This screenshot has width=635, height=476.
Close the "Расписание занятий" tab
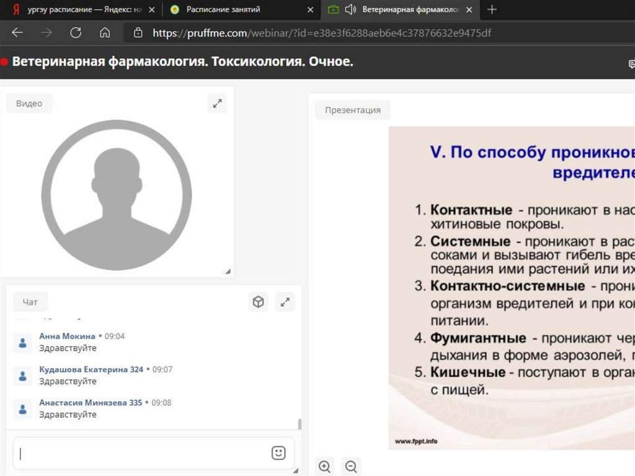pos(310,10)
